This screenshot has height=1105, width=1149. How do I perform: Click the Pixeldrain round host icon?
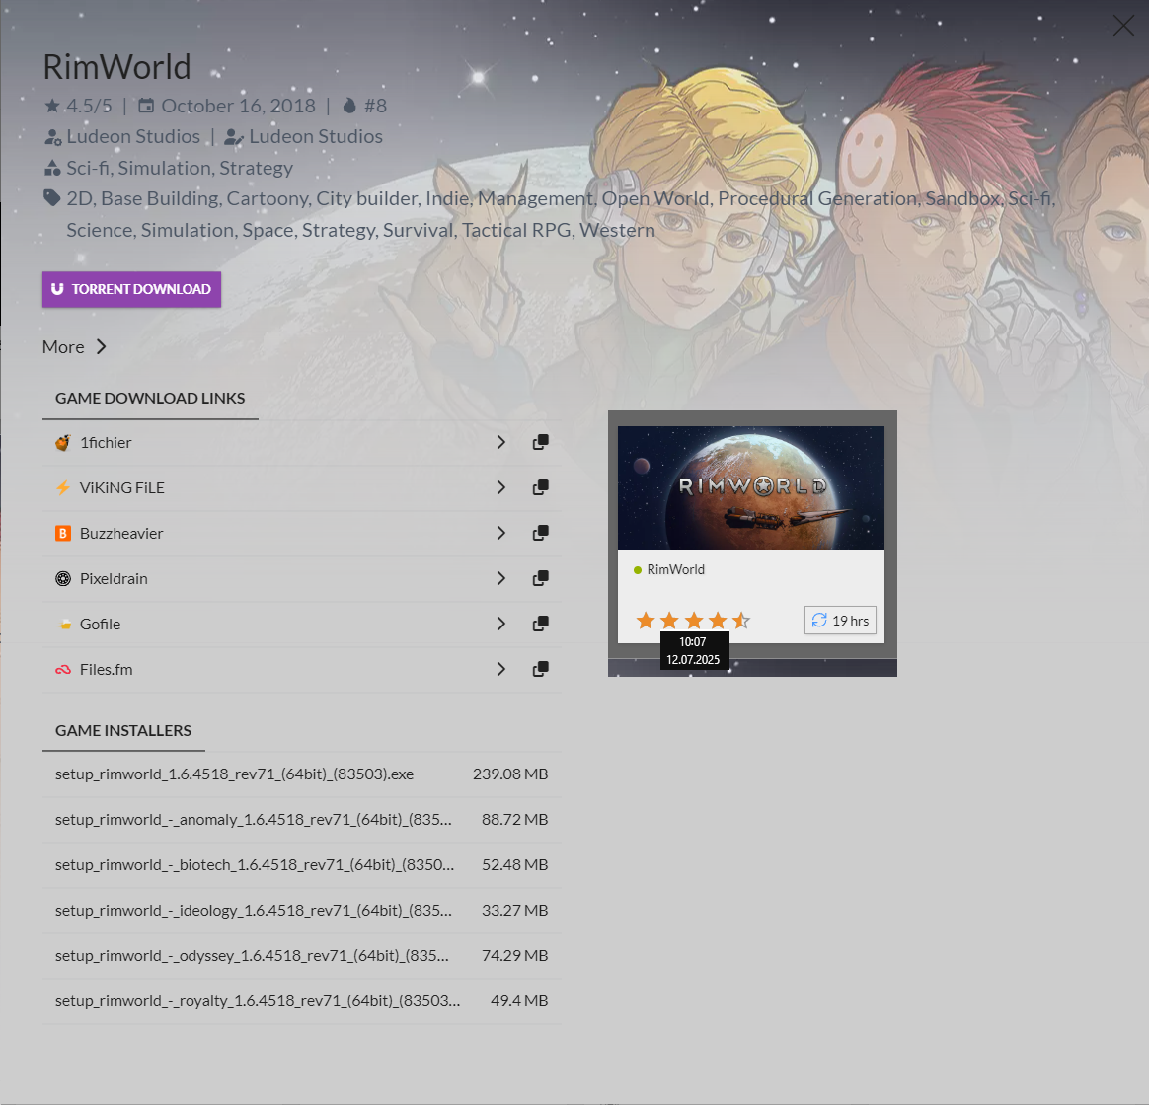point(63,578)
